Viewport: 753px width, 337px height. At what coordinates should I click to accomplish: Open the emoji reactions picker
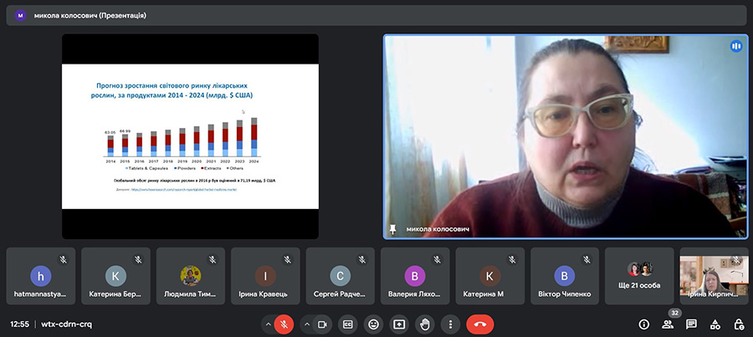(x=374, y=324)
